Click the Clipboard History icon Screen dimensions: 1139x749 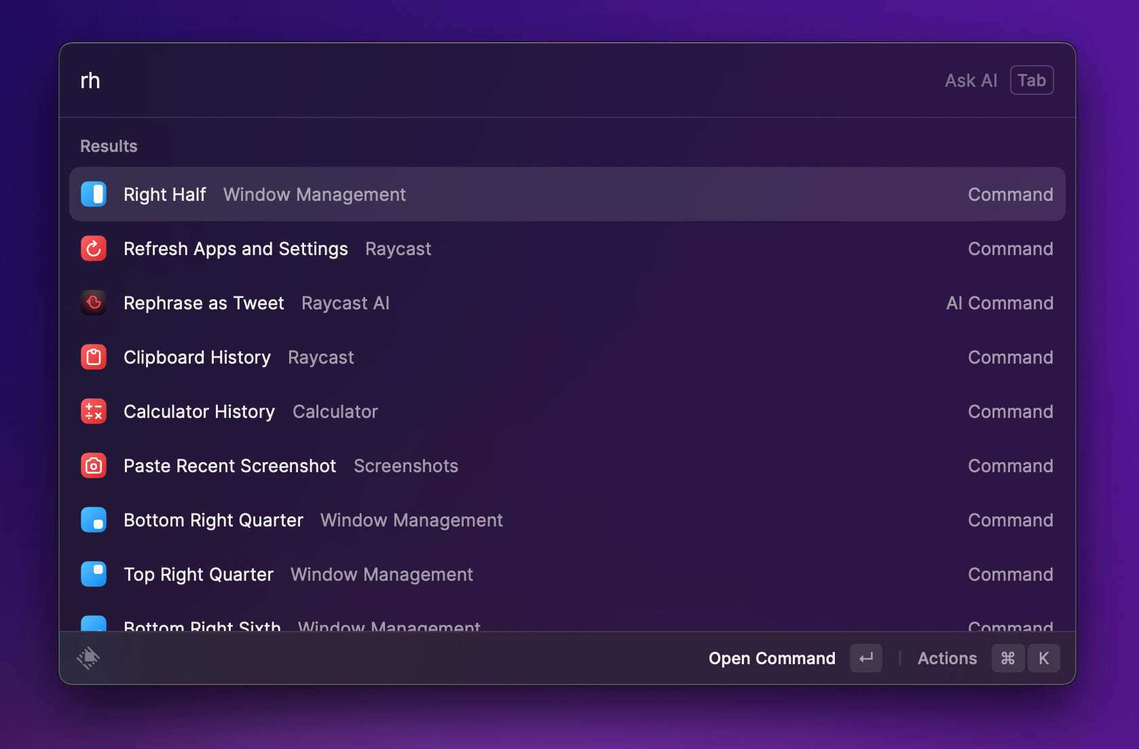point(94,357)
